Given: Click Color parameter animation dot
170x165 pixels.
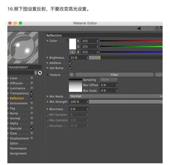Looking at the screenshot, I should [x=47, y=41].
